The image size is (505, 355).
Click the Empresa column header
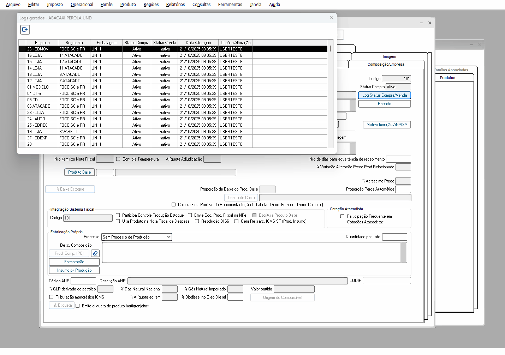click(x=42, y=43)
